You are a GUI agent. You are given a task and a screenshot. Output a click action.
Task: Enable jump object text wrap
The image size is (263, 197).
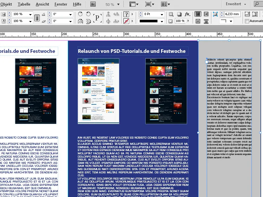(206, 21)
